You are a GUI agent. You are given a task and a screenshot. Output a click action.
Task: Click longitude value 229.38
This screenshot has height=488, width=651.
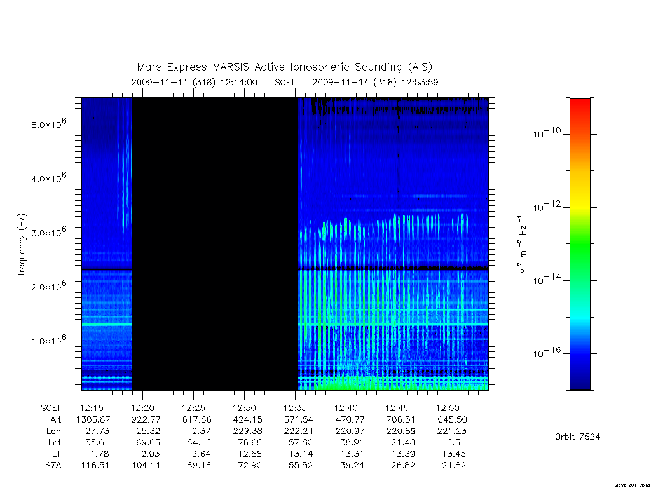click(x=248, y=431)
